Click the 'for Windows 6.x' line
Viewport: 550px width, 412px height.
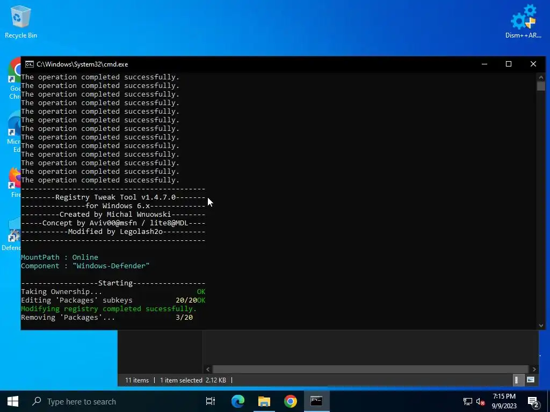[x=113, y=205]
